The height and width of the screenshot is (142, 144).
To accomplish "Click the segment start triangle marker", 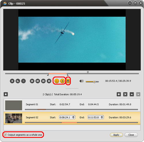I will (x=48, y=75).
